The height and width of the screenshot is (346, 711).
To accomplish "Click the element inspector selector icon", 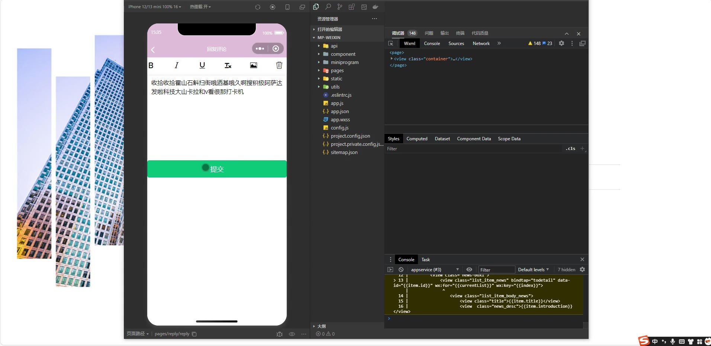I will [x=390, y=44].
